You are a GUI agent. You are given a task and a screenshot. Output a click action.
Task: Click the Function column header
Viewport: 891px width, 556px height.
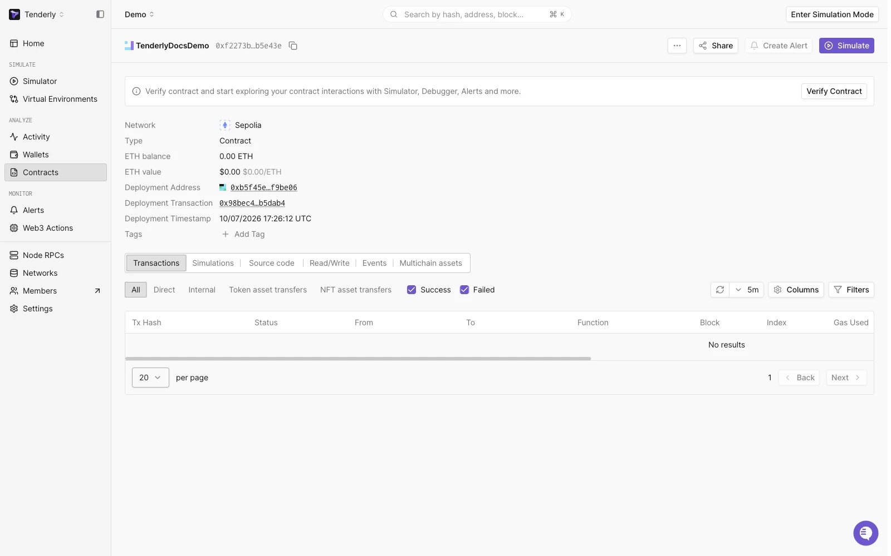coord(593,322)
